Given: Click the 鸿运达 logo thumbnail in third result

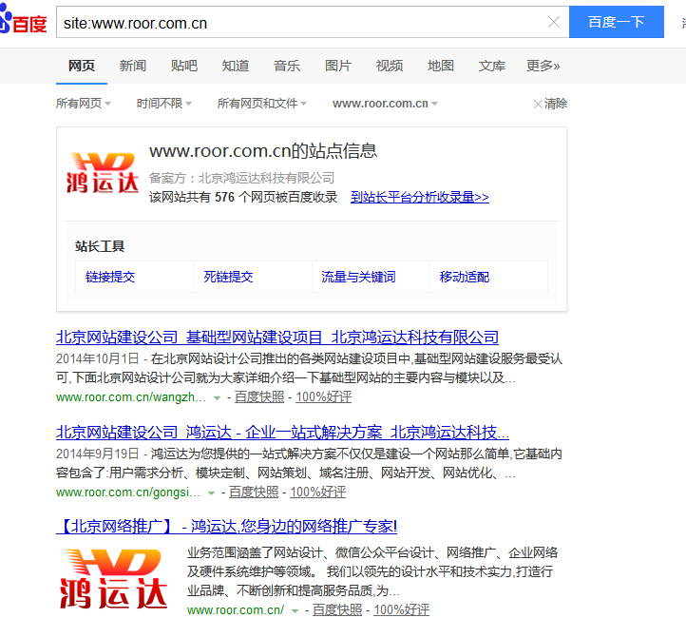Looking at the screenshot, I should [114, 578].
